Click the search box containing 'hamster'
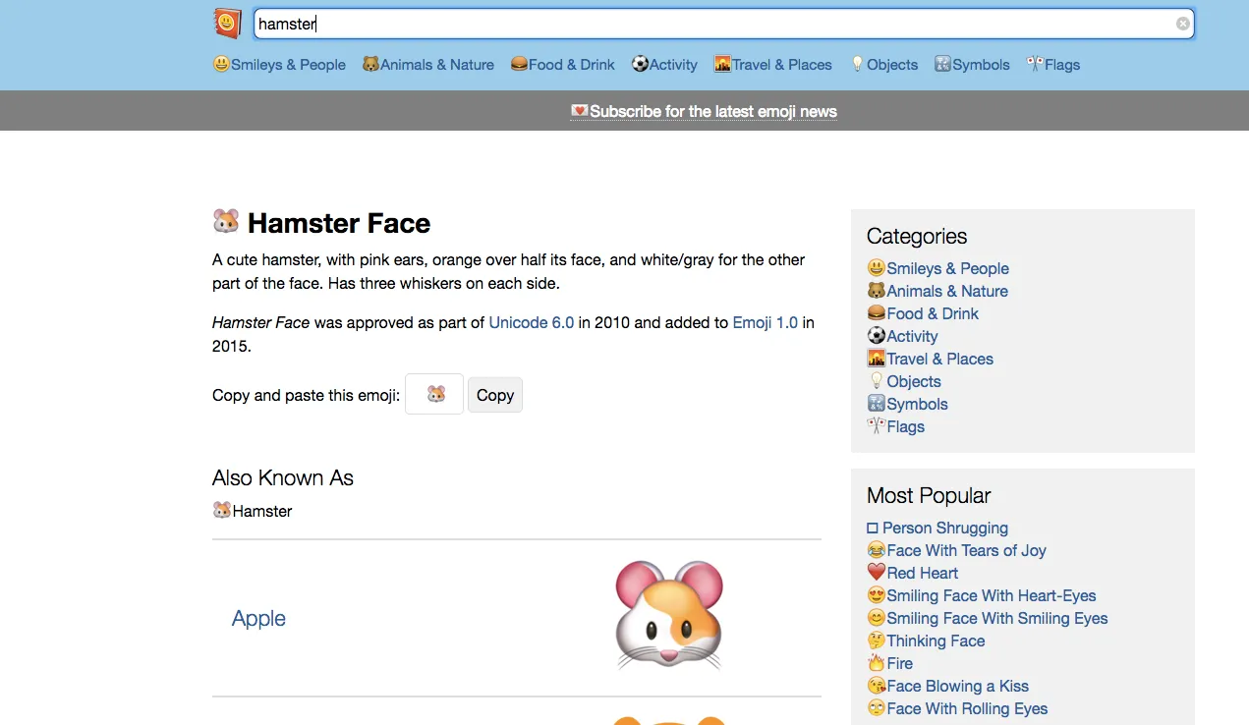 (724, 24)
